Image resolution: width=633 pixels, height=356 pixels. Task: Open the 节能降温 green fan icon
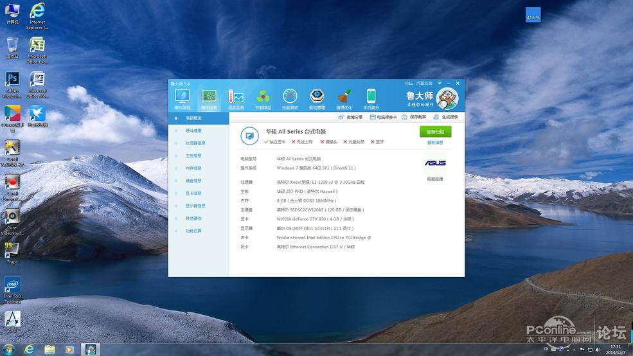263,100
